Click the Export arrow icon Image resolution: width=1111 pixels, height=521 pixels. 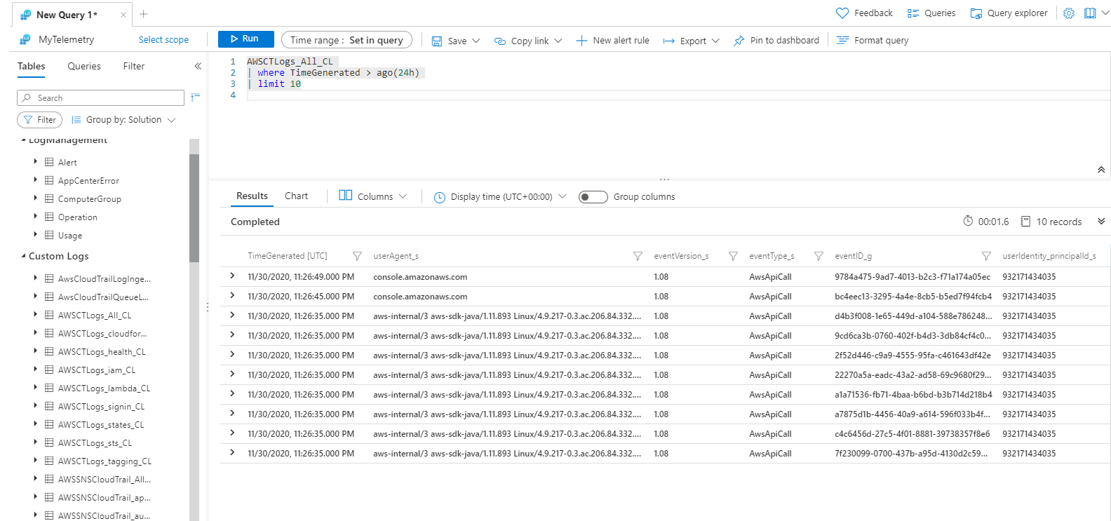click(x=669, y=41)
